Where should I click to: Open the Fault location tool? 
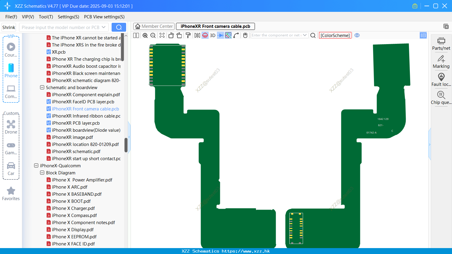[x=441, y=80]
